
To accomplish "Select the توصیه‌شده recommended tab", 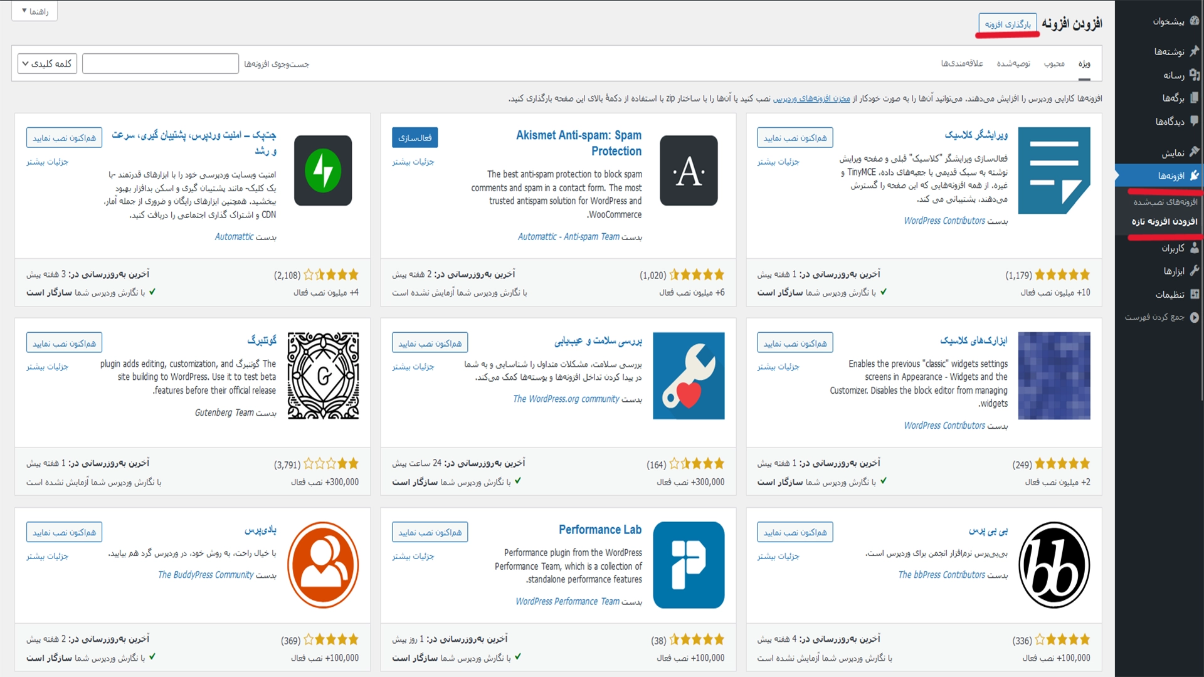I will point(1013,63).
